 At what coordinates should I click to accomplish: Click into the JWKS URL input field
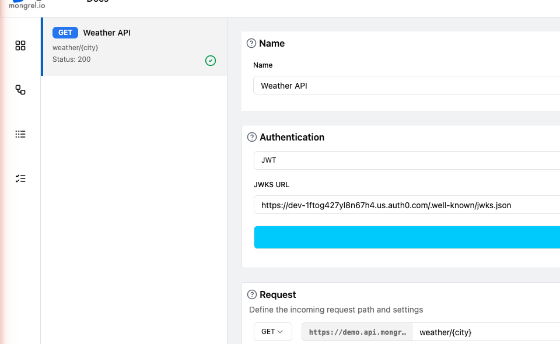coord(406,205)
